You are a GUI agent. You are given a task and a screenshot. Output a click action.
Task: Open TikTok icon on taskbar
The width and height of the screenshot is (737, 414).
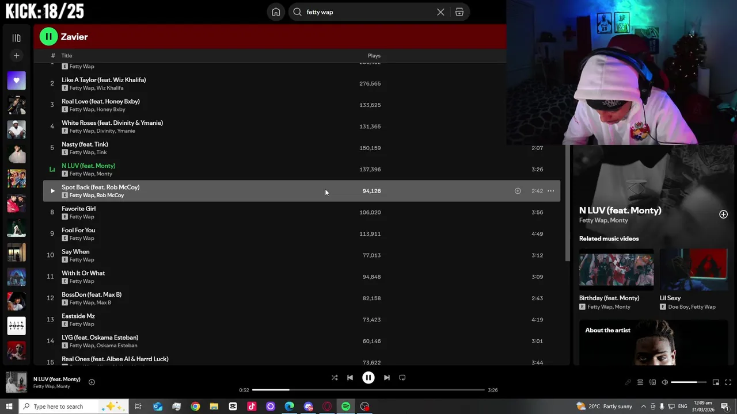point(252,407)
